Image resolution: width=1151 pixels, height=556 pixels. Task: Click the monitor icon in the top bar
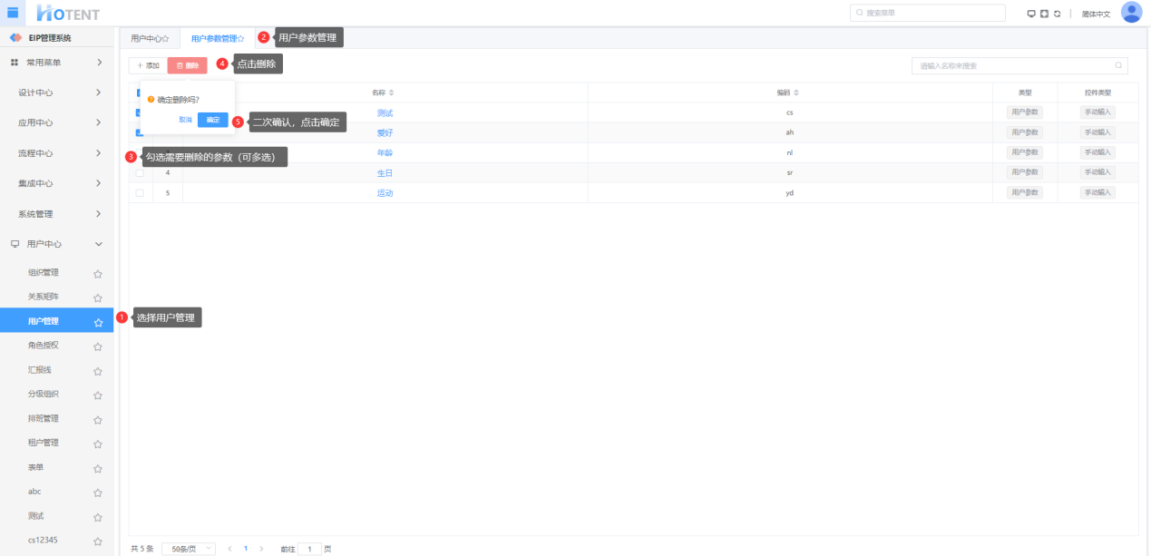tap(1031, 14)
